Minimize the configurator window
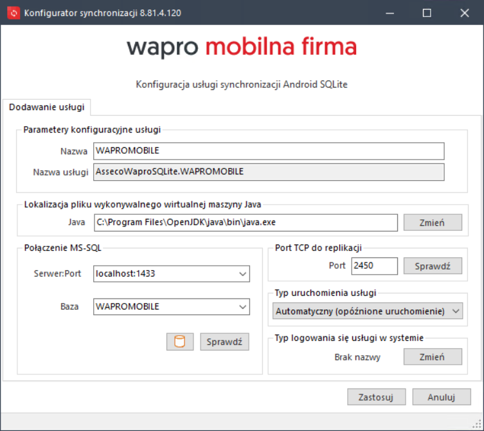Screen dimensions: 484x431 pos(390,13)
